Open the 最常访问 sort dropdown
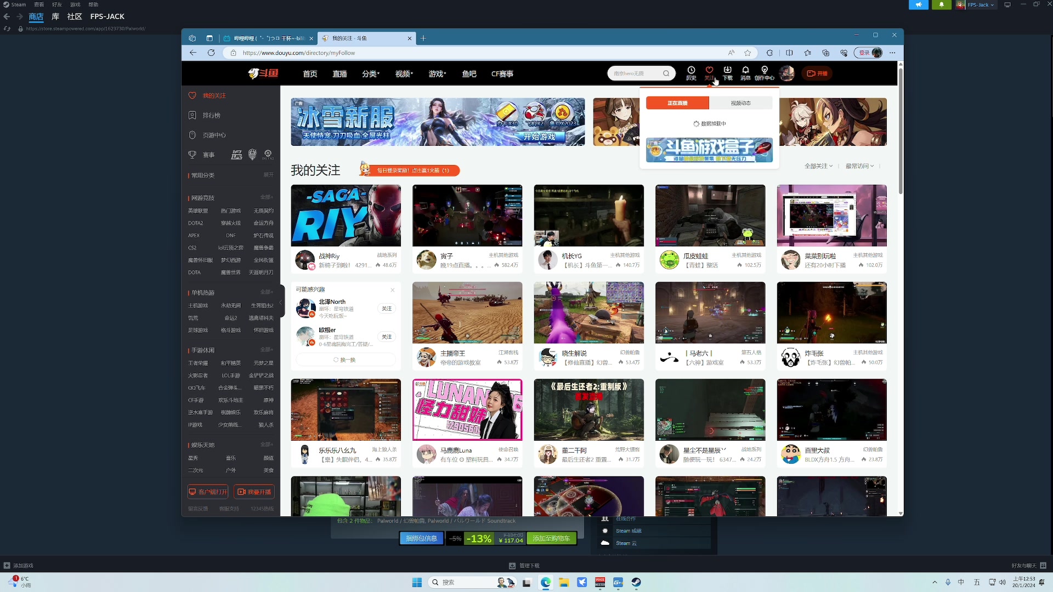The image size is (1053, 592). tap(859, 166)
